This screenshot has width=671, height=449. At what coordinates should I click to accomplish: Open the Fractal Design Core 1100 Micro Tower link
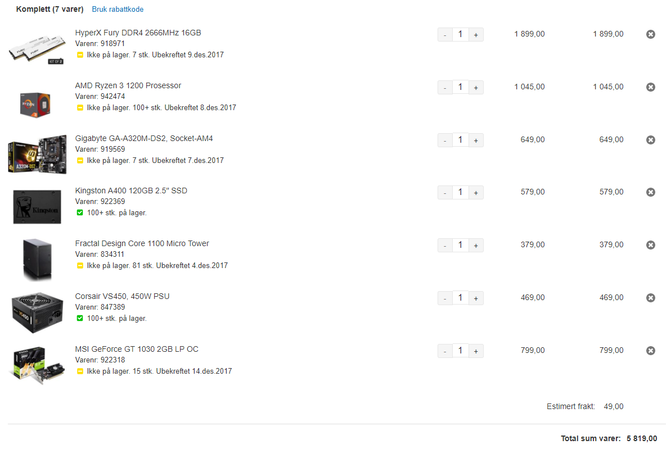(142, 243)
